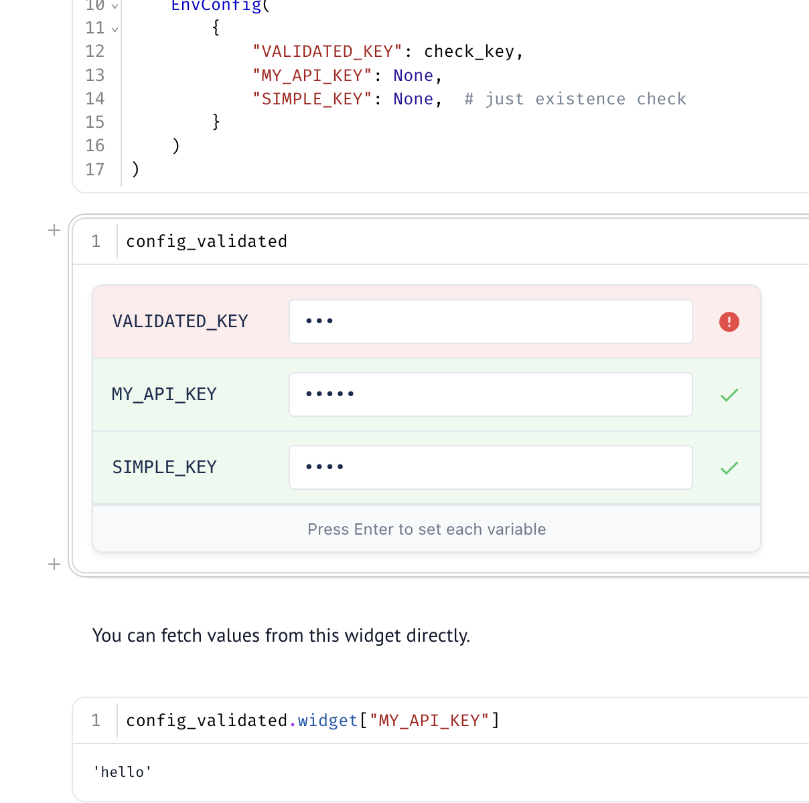Click the SIMPLE_KEY secret input box
The image size is (809, 803).
coord(490,467)
